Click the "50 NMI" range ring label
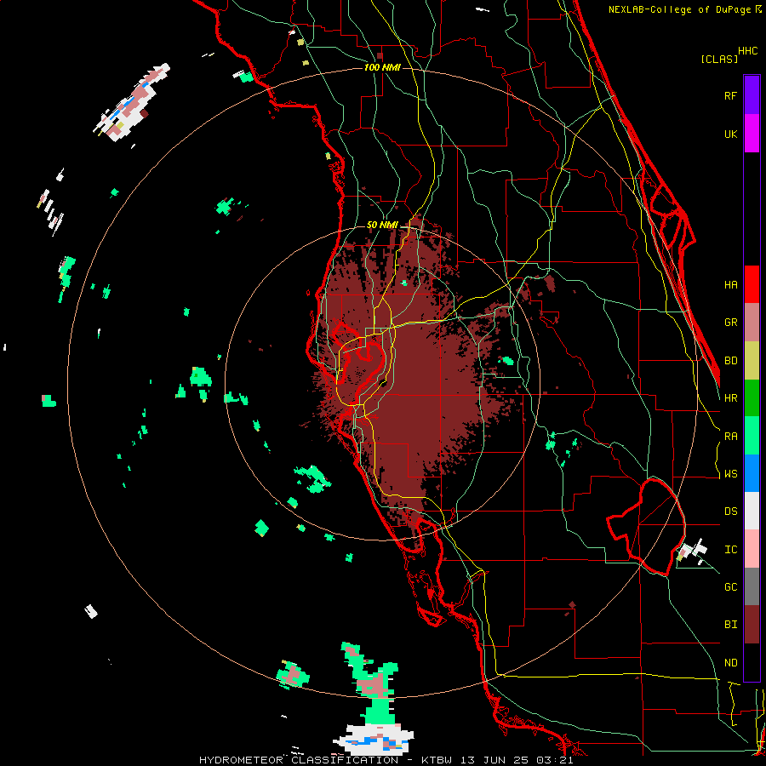Viewport: 766px width, 766px height. point(382,226)
